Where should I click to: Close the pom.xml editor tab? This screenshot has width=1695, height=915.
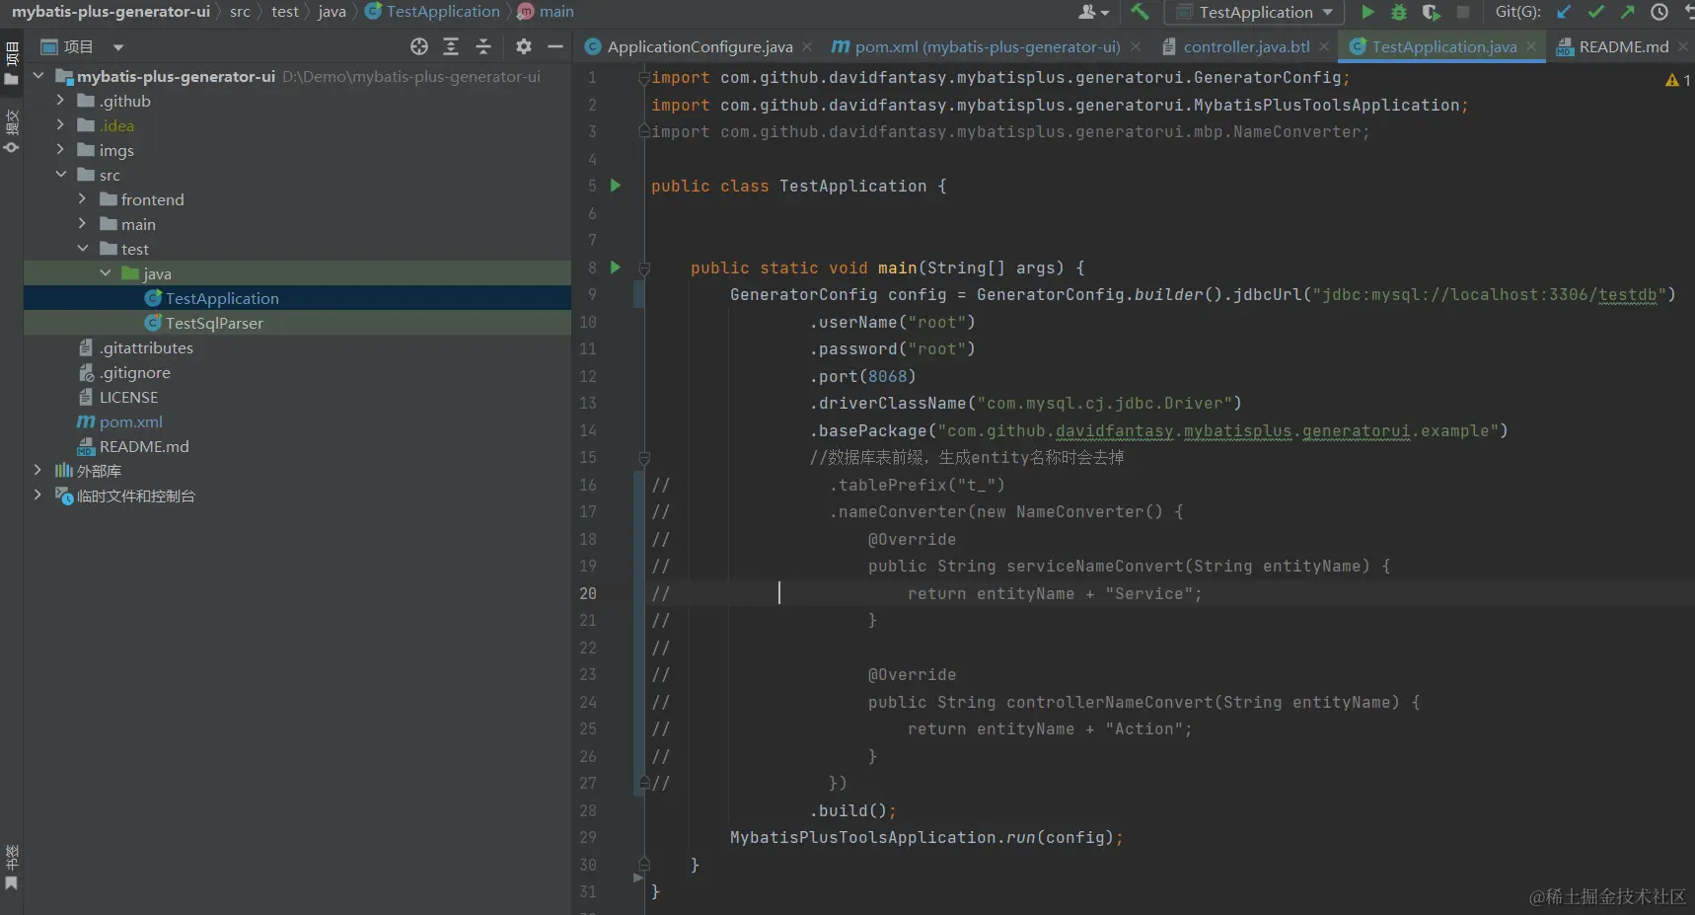click(x=1136, y=46)
